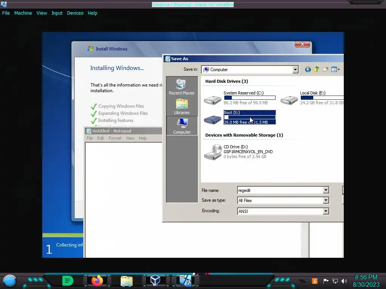
Task: Select the Local Disk (E:) label
Action: 312,93
